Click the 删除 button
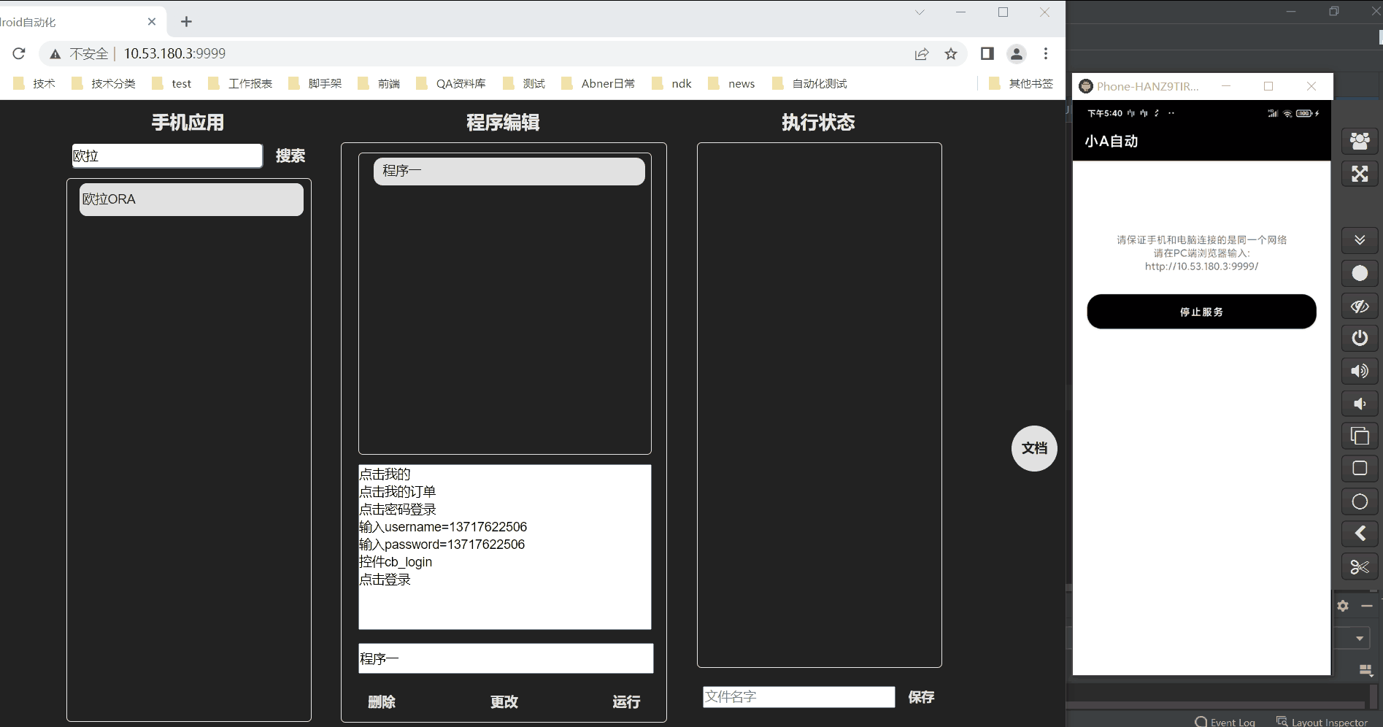The width and height of the screenshot is (1383, 727). (x=382, y=702)
